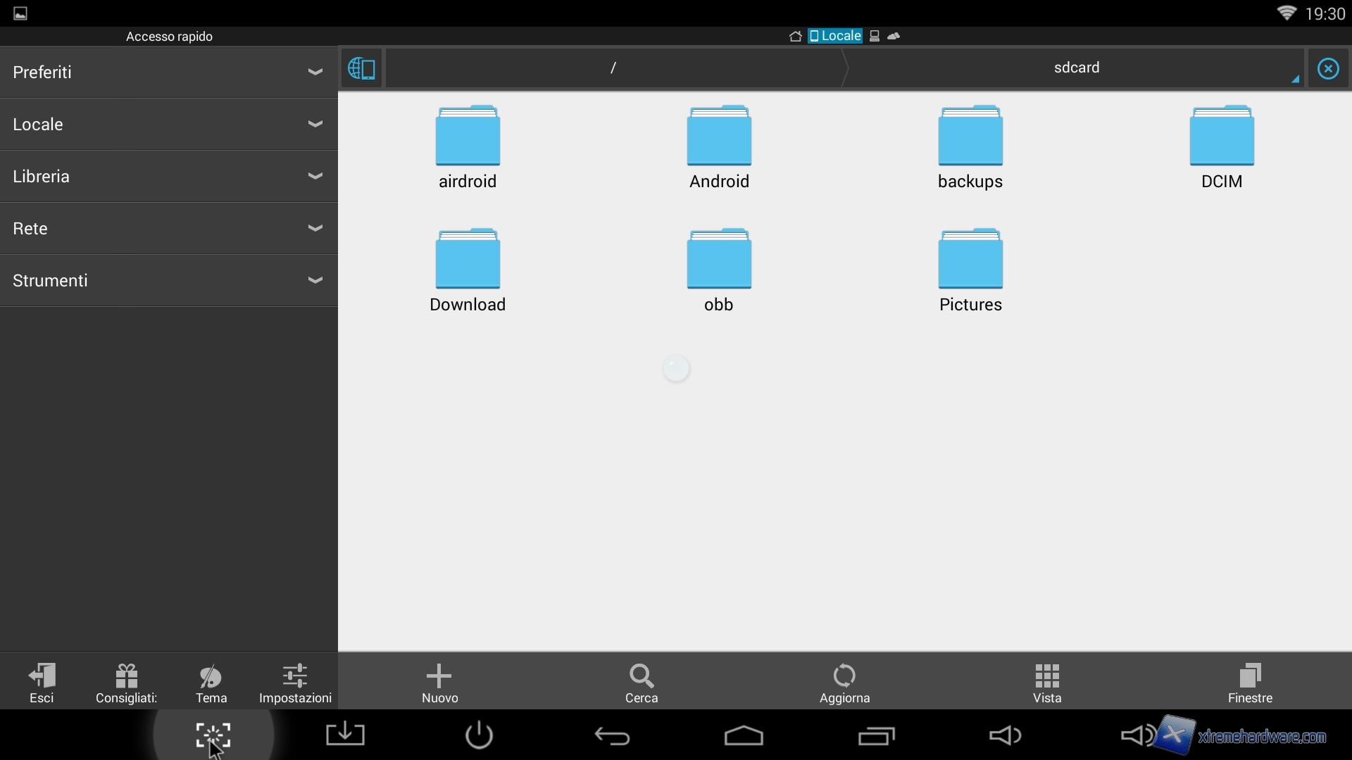The image size is (1352, 760).
Task: Open the sdcard path dropdown
Action: tap(1076, 68)
